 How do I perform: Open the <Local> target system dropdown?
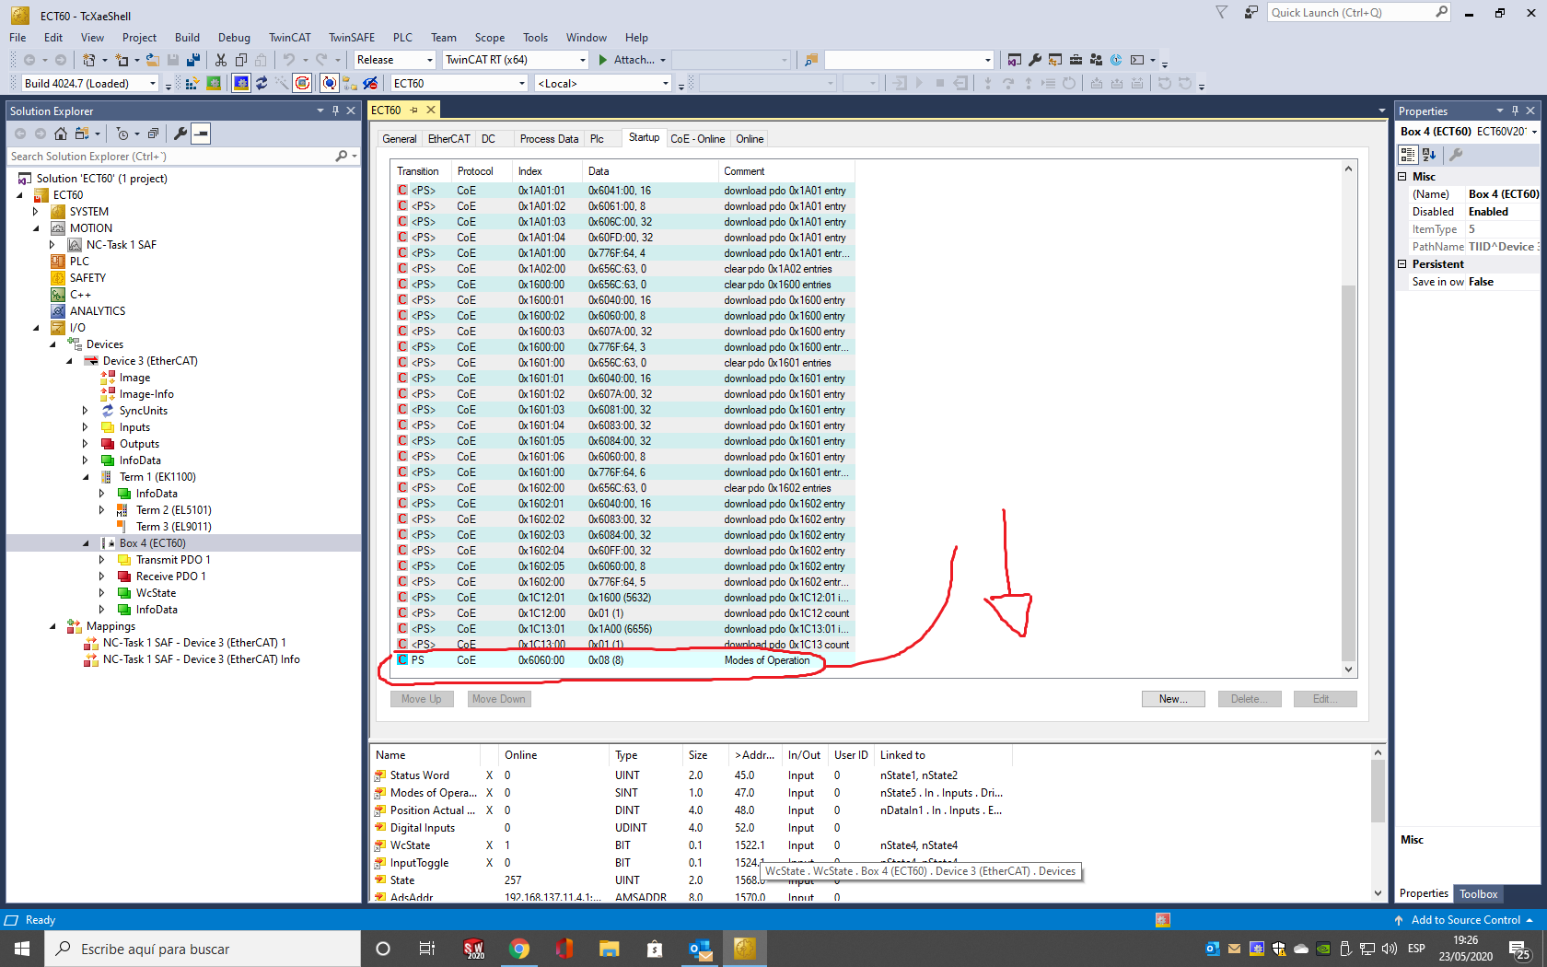pos(603,84)
